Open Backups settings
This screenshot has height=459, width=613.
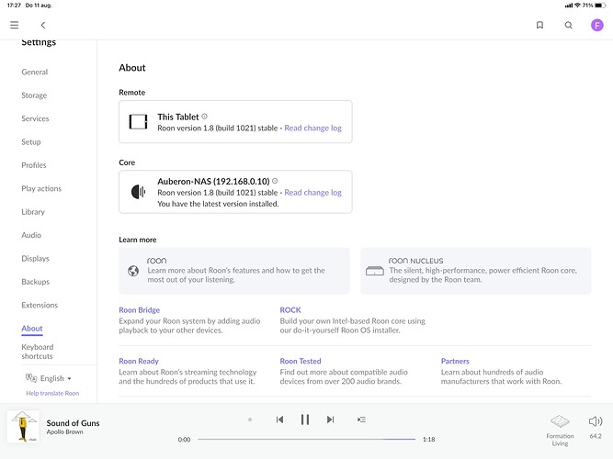coord(35,282)
